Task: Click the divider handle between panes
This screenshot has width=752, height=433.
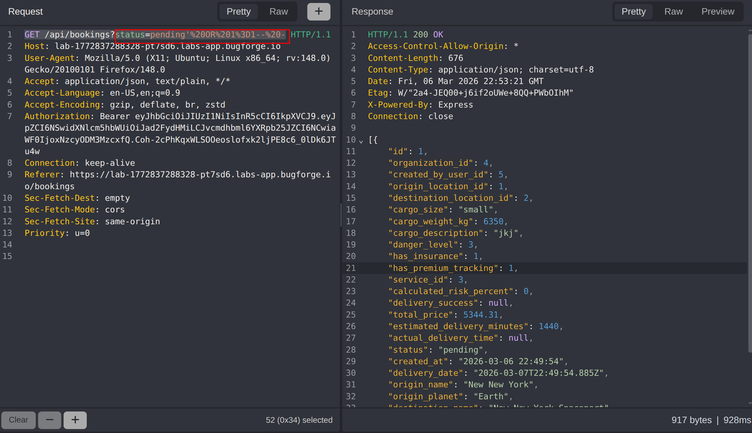Action: 341,215
